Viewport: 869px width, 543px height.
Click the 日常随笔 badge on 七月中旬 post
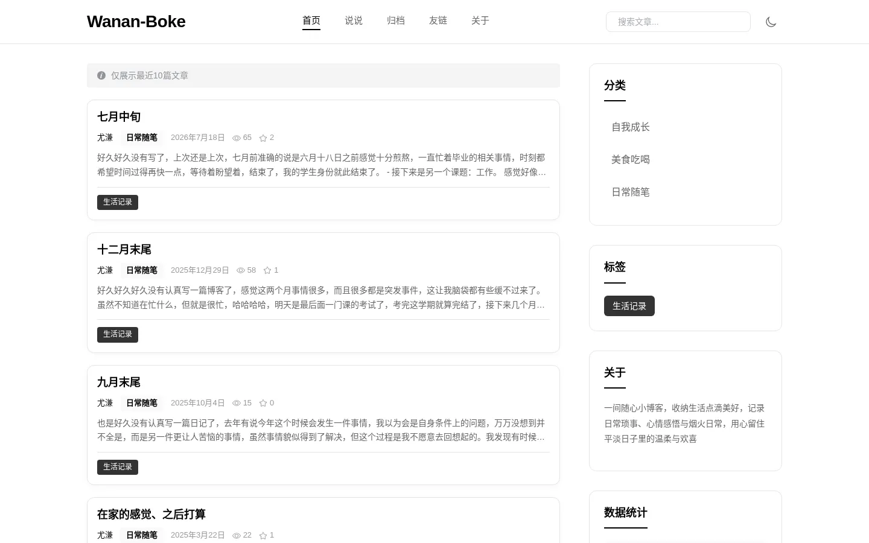[142, 138]
